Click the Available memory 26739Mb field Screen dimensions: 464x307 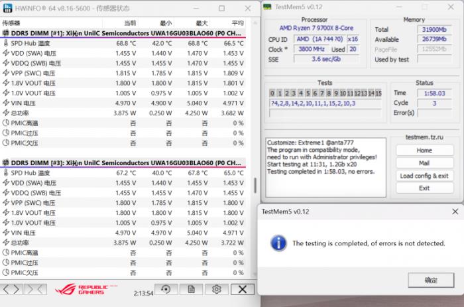434,39
